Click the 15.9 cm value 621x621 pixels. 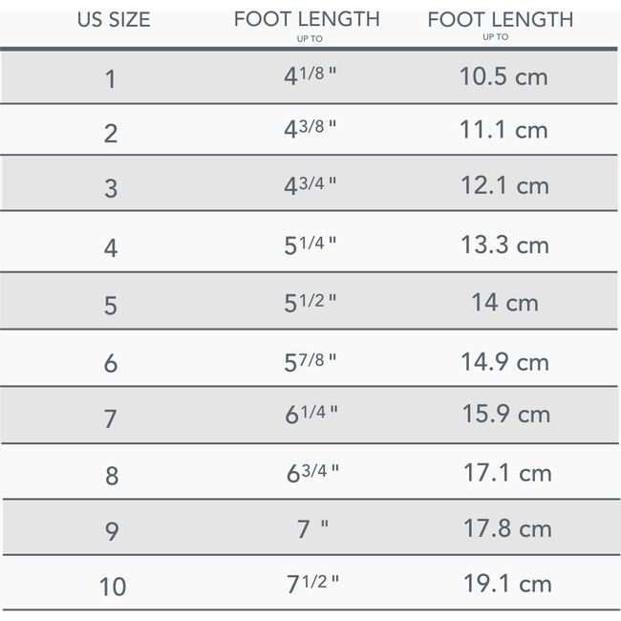[504, 415]
